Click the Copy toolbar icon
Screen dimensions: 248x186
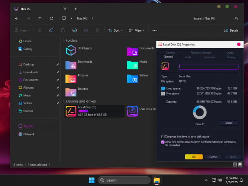pyautogui.click(x=51, y=30)
